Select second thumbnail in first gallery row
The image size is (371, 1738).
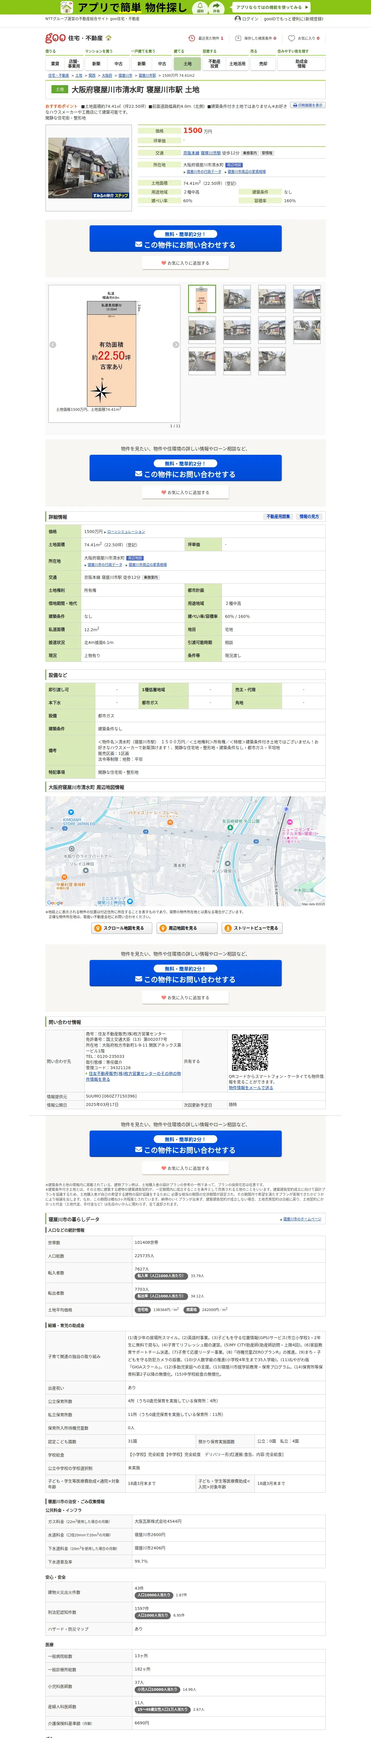pyautogui.click(x=237, y=299)
